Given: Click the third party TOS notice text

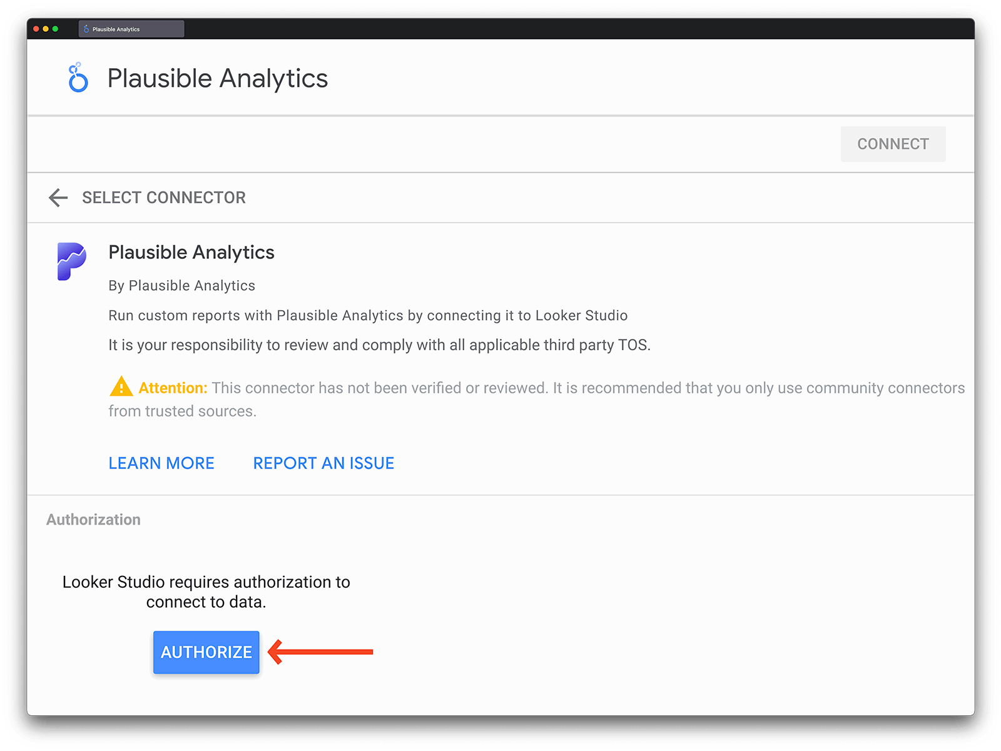Looking at the screenshot, I should tap(379, 345).
